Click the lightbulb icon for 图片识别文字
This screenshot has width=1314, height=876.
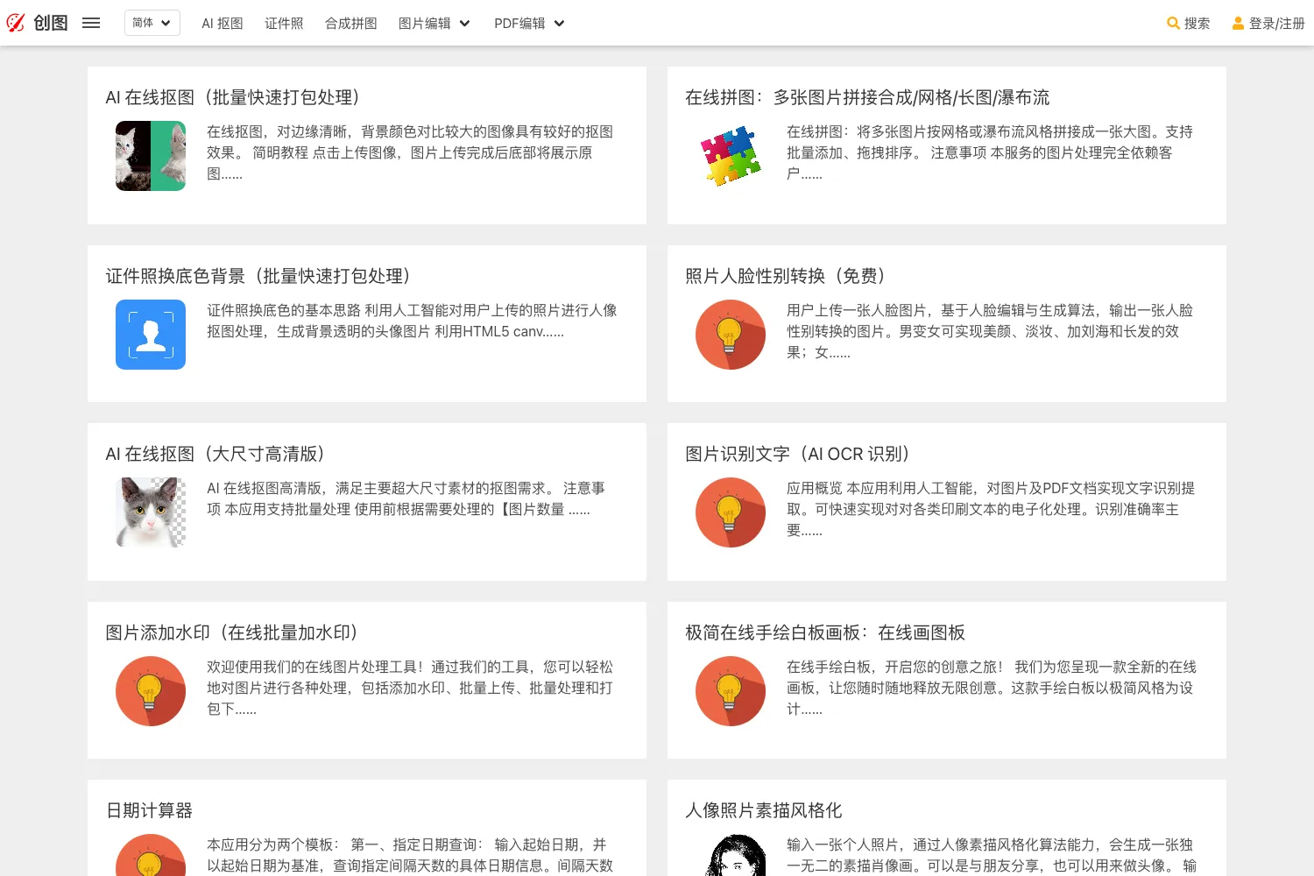click(x=731, y=512)
